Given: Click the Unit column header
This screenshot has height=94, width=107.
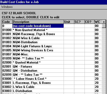Looking at the screenshot, I should click(69, 22).
